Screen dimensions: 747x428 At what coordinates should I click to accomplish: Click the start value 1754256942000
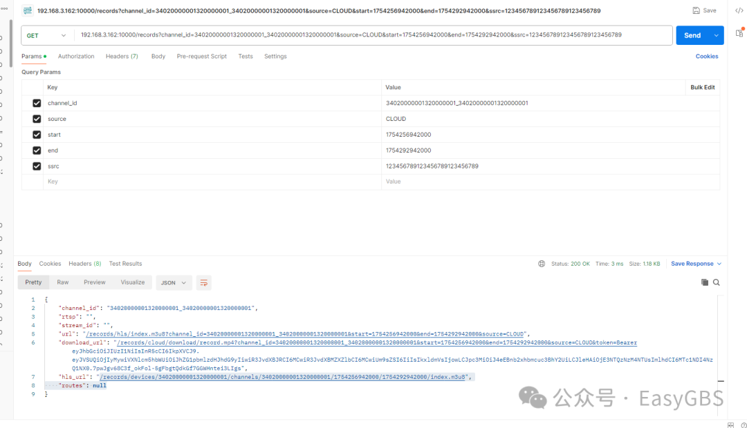pyautogui.click(x=408, y=135)
